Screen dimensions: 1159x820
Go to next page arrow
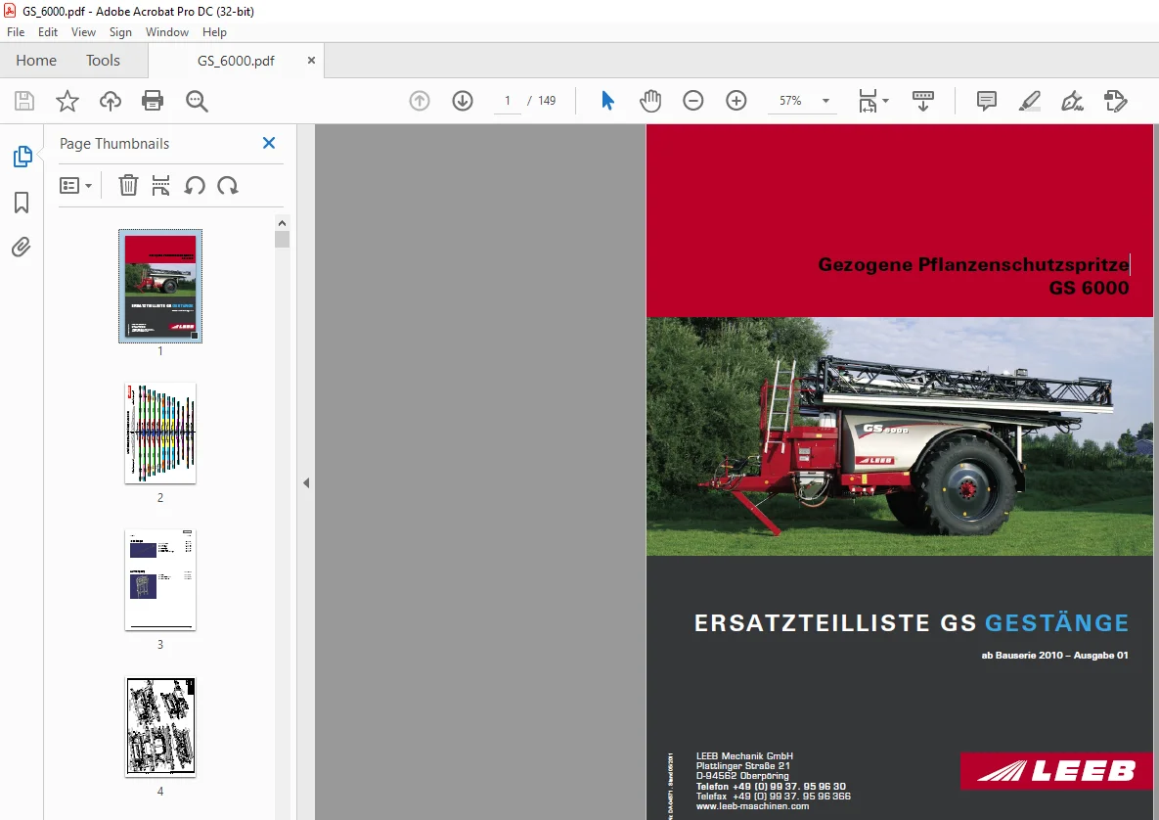(463, 101)
